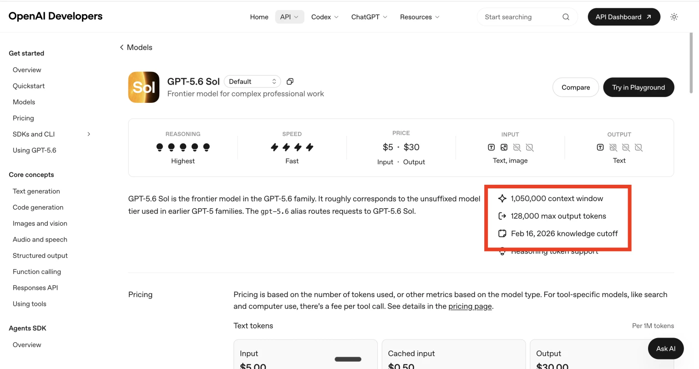This screenshot has width=699, height=369.
Task: Click Try in Playground
Action: pyautogui.click(x=638, y=87)
